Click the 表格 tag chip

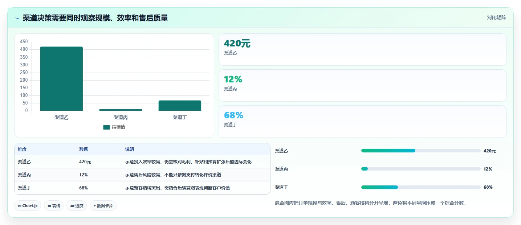point(54,206)
